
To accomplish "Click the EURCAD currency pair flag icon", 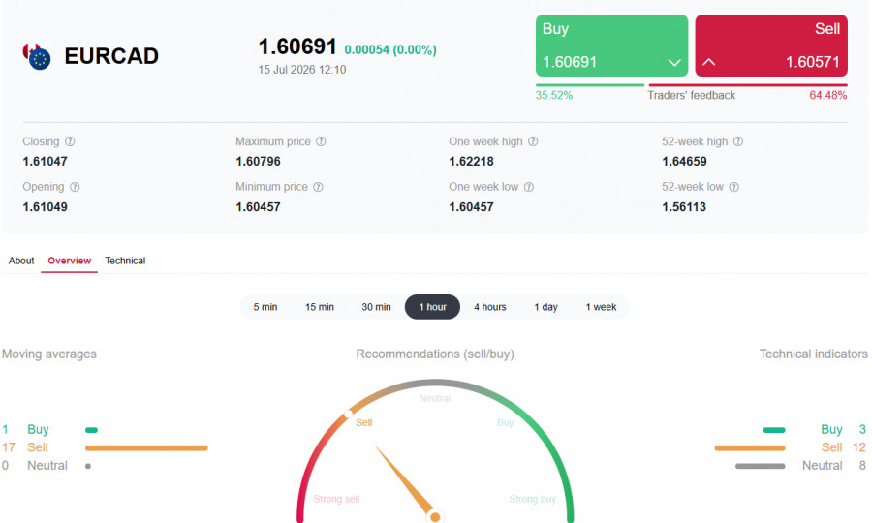I will tap(37, 56).
